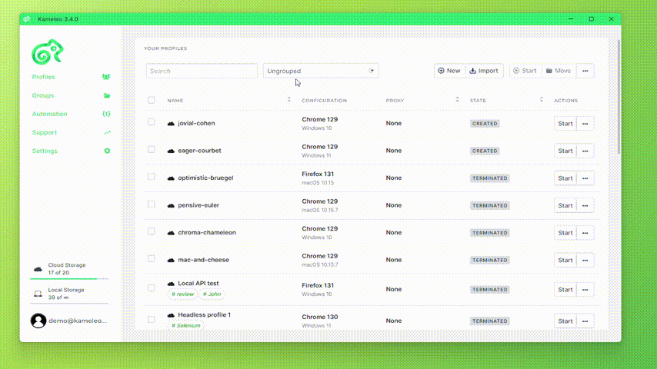Open more actions for Headless profile 1
This screenshot has width=657, height=369.
click(x=585, y=321)
